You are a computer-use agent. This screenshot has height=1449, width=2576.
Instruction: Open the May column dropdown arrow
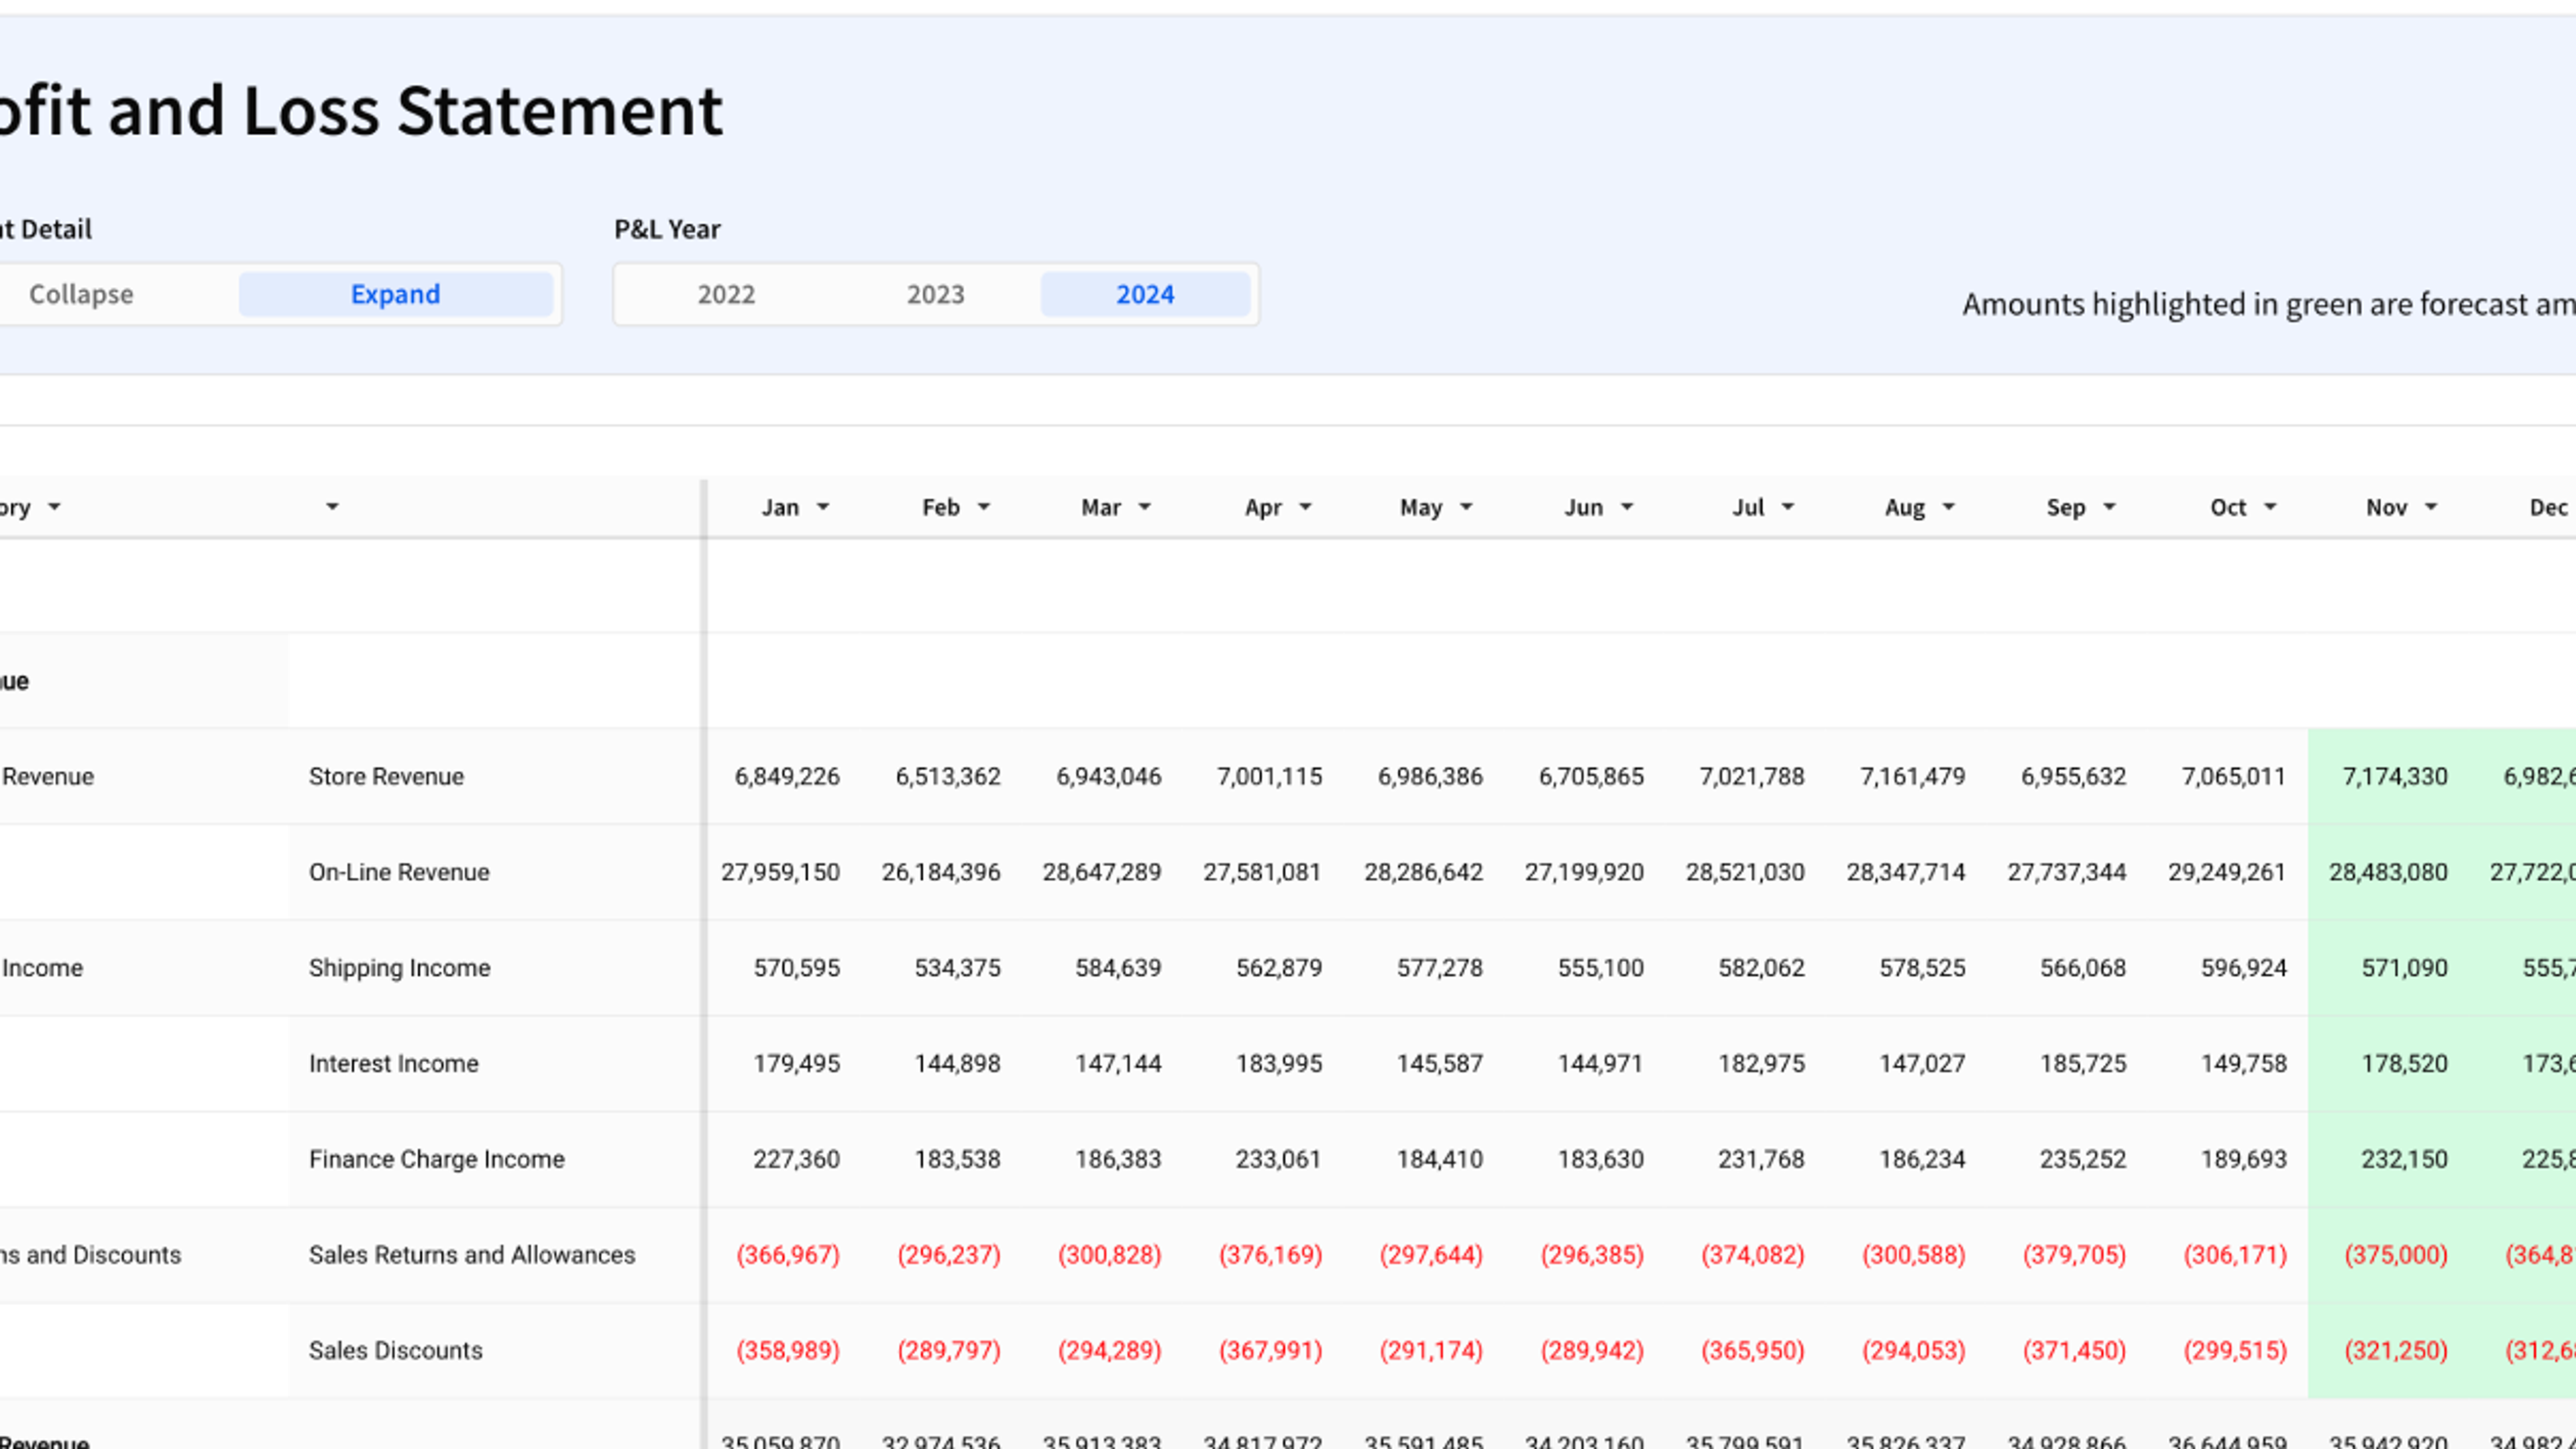1466,507
